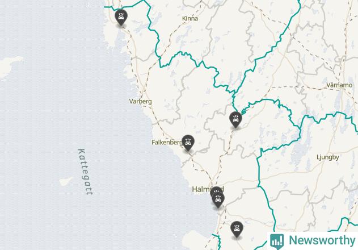
Task: Select the Ljungby city label
Action: [327, 157]
